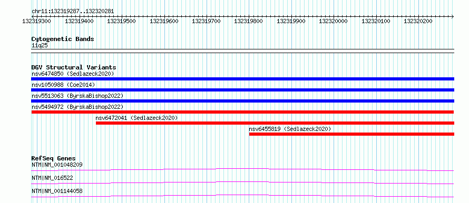Click the RefSeq Genes track title
Screen dimensions: 469x203
point(54,158)
